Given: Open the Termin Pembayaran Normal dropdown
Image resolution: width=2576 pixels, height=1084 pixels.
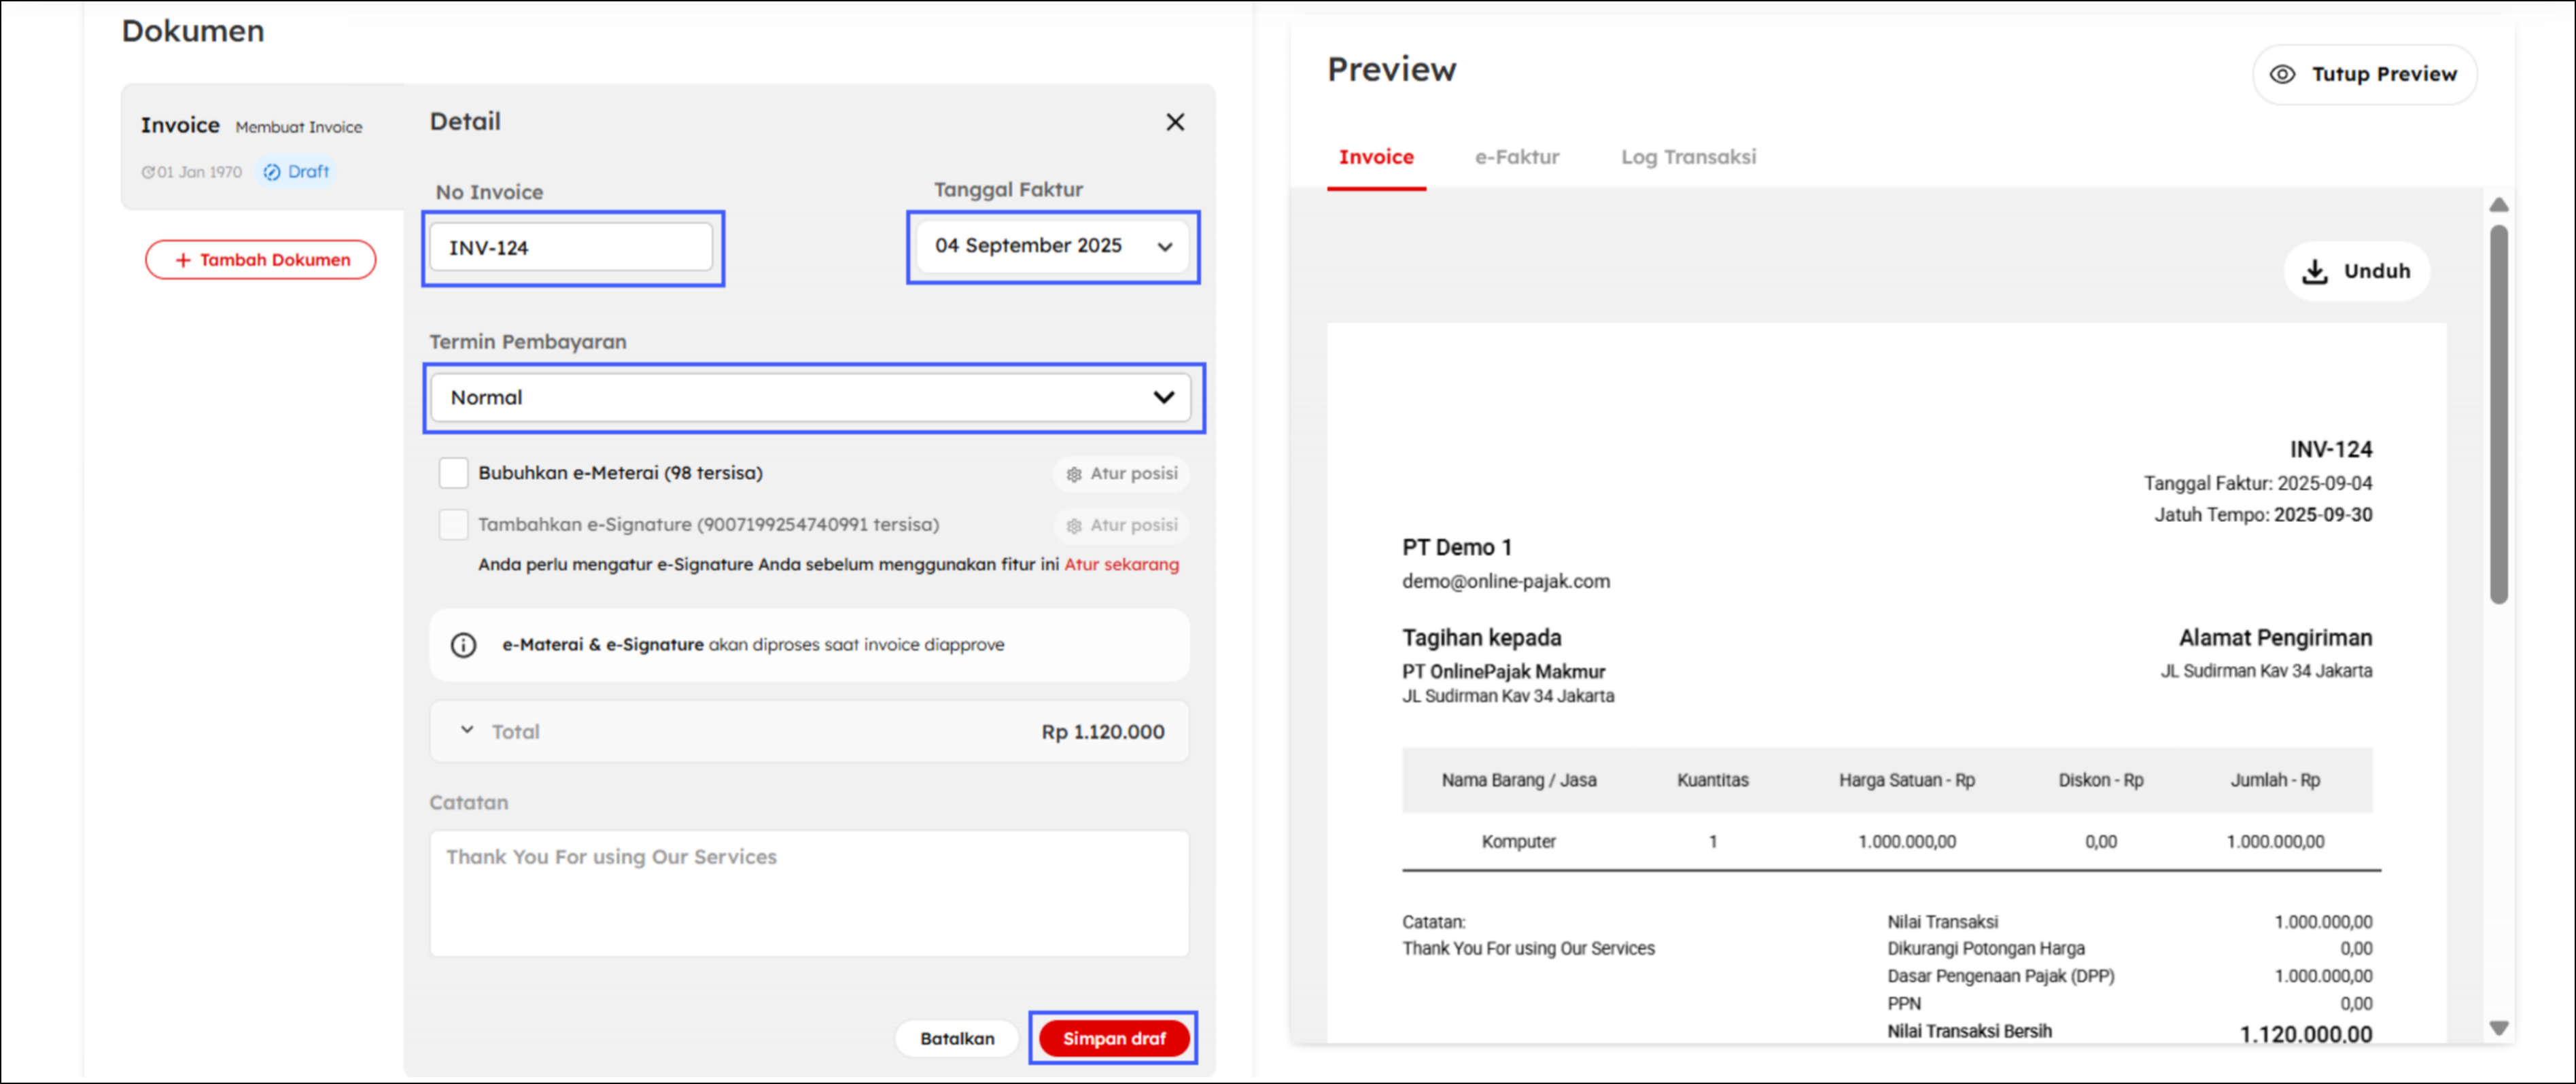Looking at the screenshot, I should 1163,397.
